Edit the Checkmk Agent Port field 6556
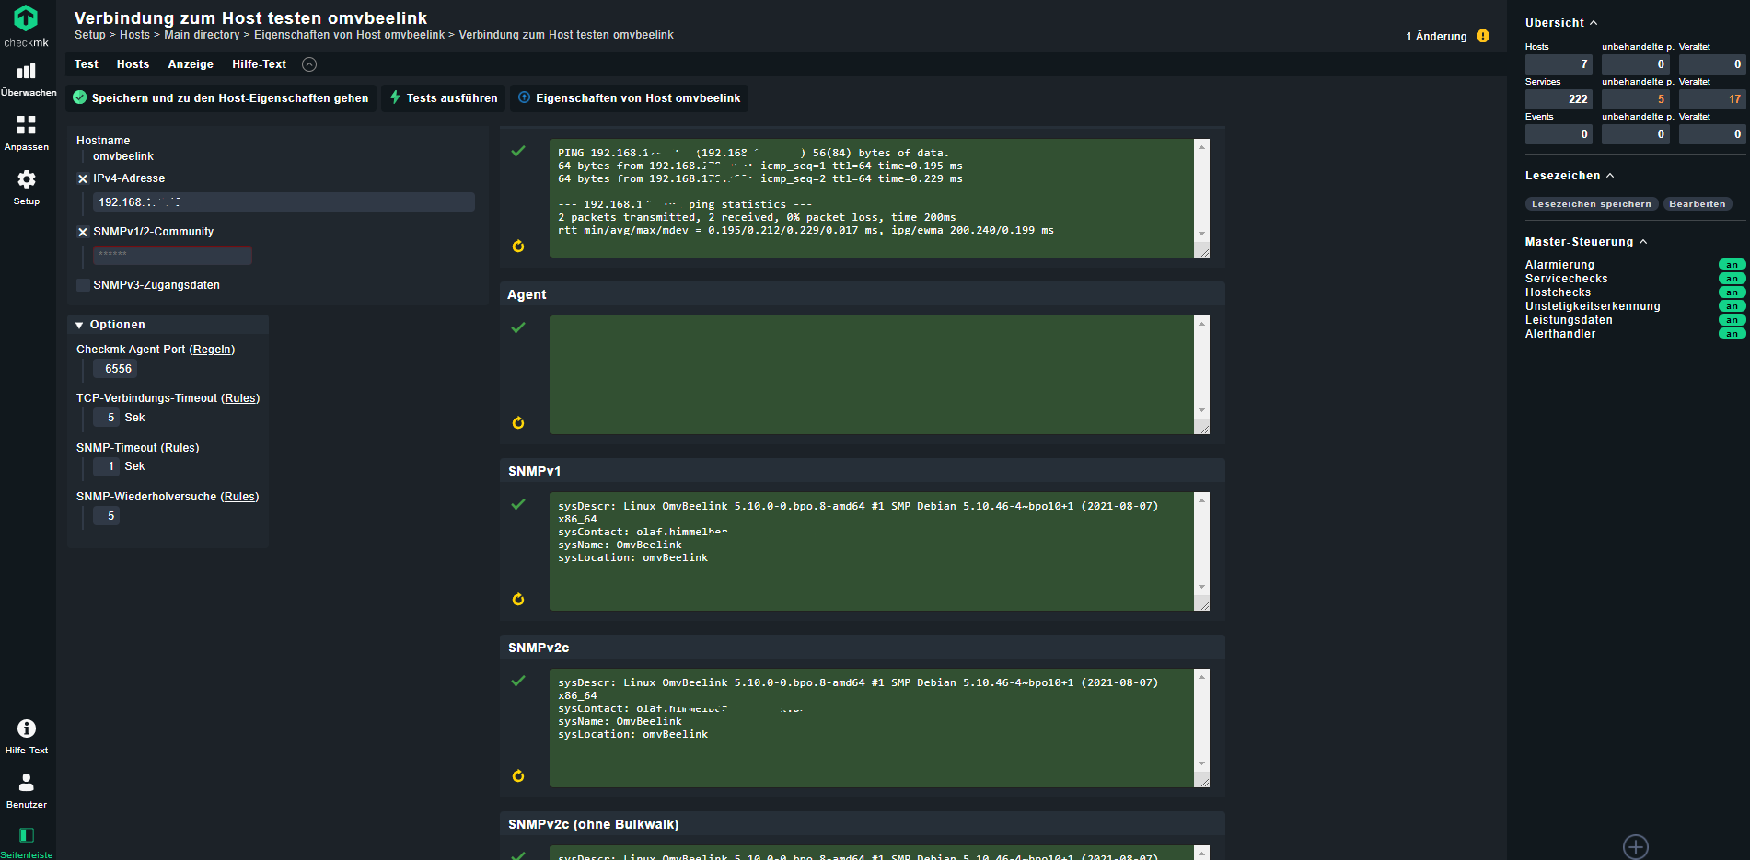This screenshot has width=1750, height=860. coord(115,369)
